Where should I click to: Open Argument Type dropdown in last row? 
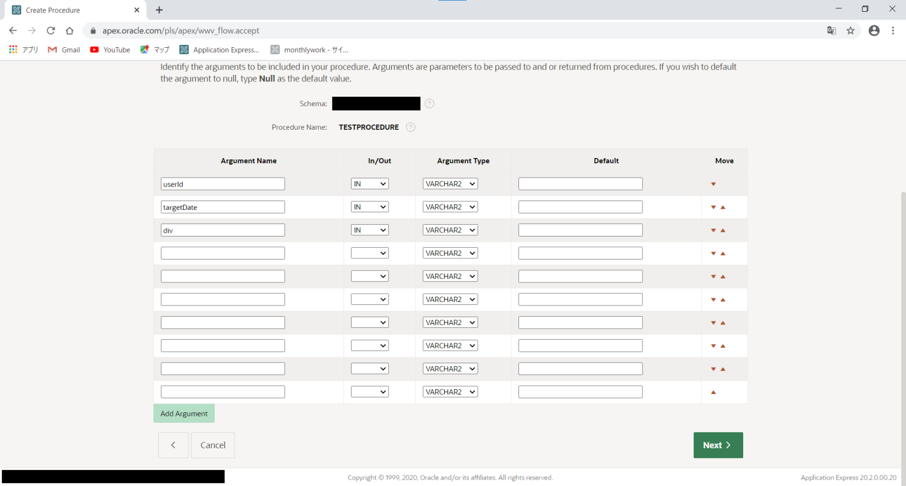[x=450, y=392]
